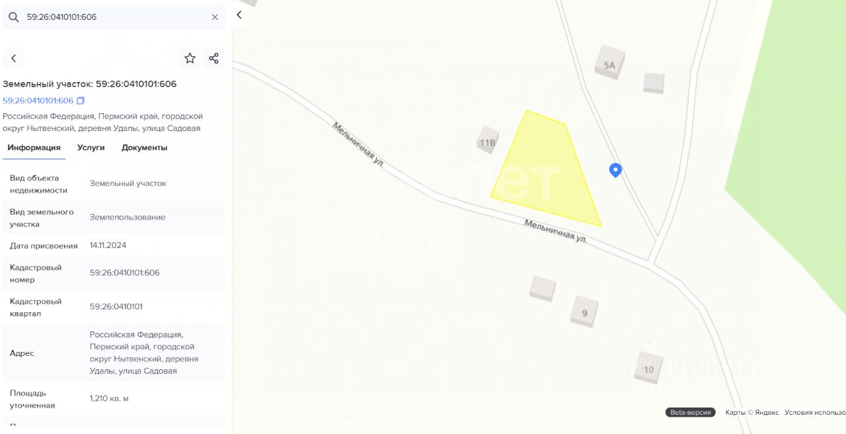The image size is (846, 434).
Task: Click the blue location pin on map
Action: 615,170
